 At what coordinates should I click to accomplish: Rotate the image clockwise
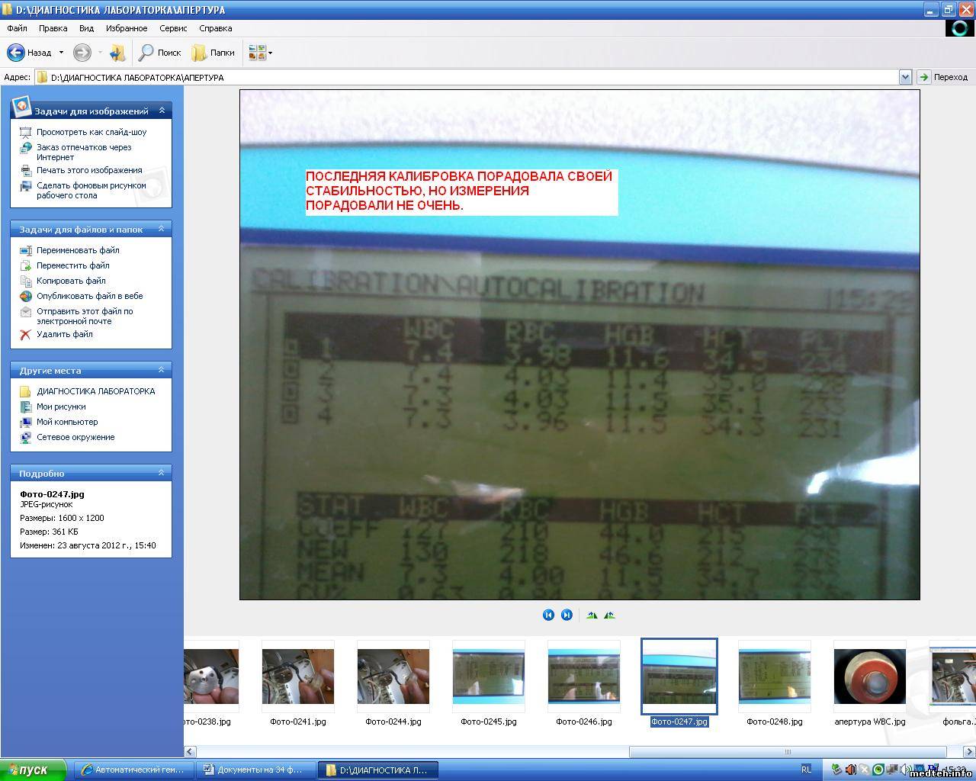pyautogui.click(x=592, y=615)
